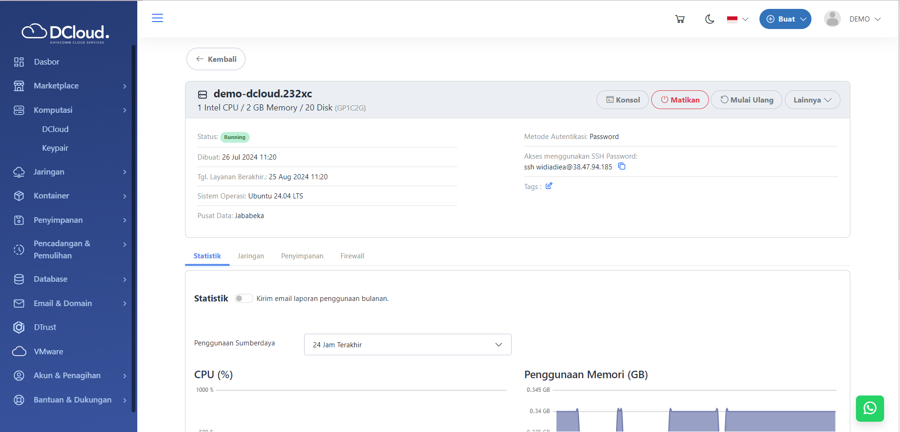This screenshot has width=900, height=432.
Task: Enable monthly usage report email toggle
Action: point(243,299)
